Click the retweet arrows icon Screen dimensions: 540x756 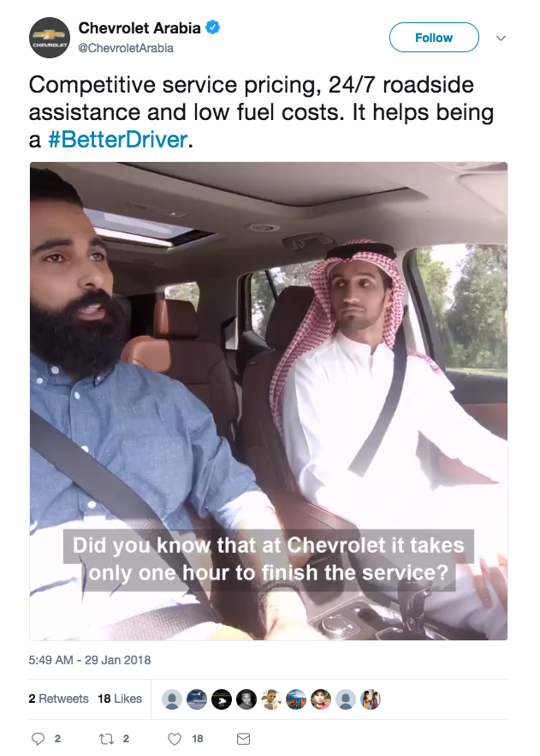[x=106, y=739]
